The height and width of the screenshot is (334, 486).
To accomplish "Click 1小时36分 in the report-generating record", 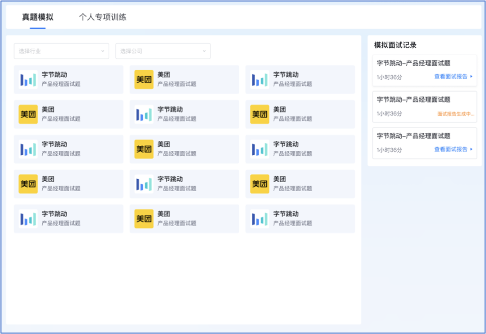I will [x=389, y=113].
